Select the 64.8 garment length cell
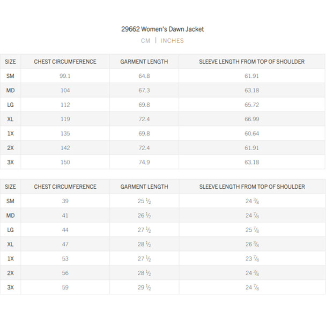This screenshot has width=326, height=326. coord(144,76)
